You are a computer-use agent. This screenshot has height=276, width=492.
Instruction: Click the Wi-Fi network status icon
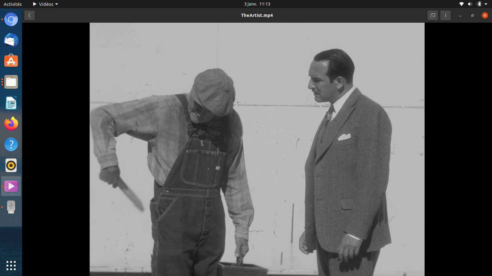pos(461,4)
